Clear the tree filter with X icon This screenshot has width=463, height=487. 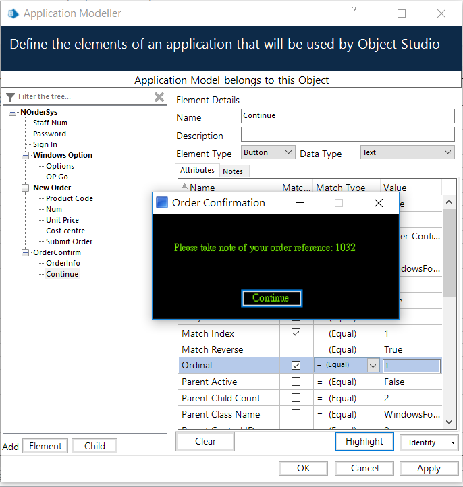point(159,97)
